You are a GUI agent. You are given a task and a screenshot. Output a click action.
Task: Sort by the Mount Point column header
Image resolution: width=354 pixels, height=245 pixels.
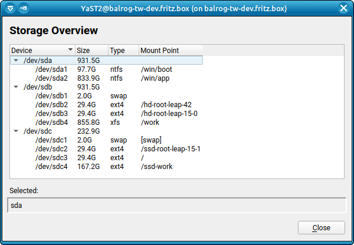click(170, 51)
